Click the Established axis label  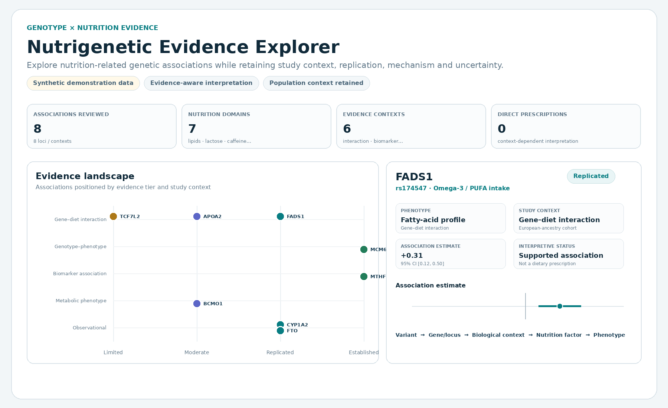coord(364,352)
